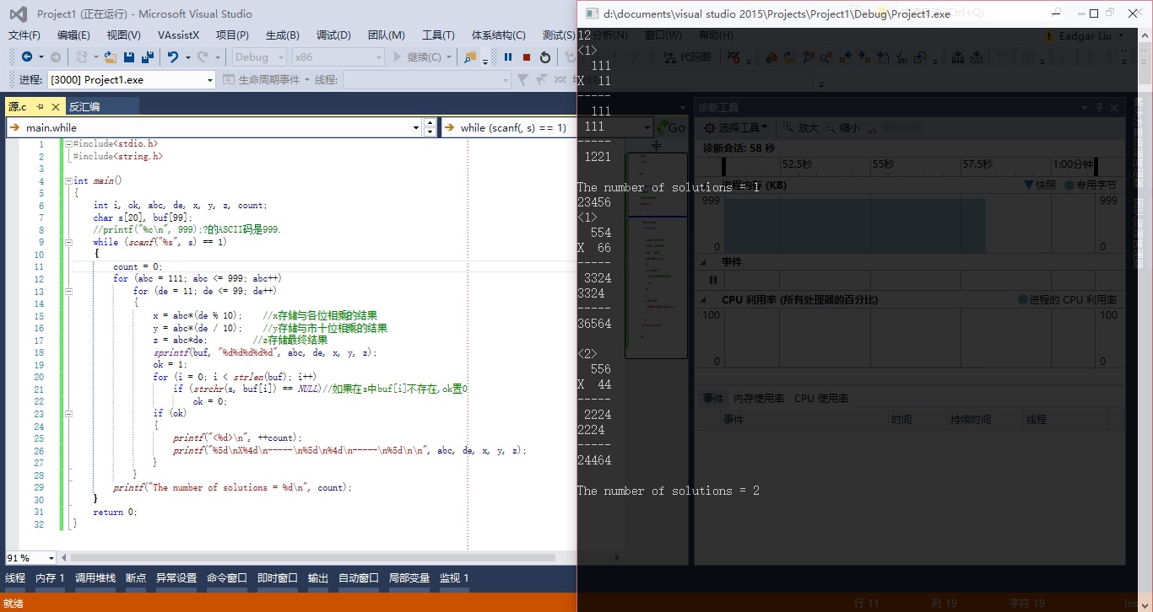Open the 断点 bottom tab
This screenshot has height=612, width=1153.
[136, 578]
